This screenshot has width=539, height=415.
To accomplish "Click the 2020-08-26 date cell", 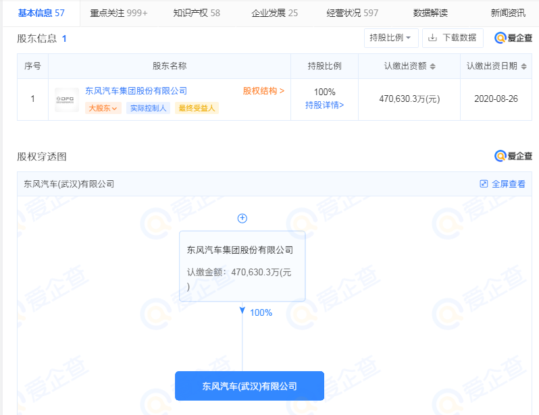I will [496, 99].
